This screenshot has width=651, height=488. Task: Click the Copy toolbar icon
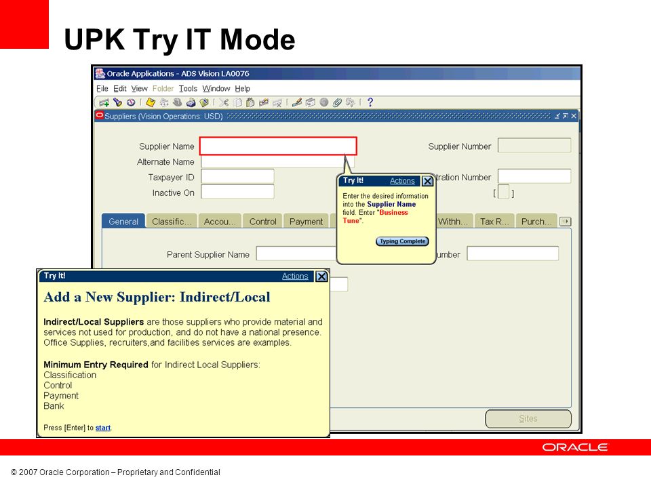pos(237,102)
